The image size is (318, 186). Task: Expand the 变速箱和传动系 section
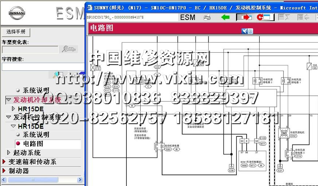(x=4, y=162)
